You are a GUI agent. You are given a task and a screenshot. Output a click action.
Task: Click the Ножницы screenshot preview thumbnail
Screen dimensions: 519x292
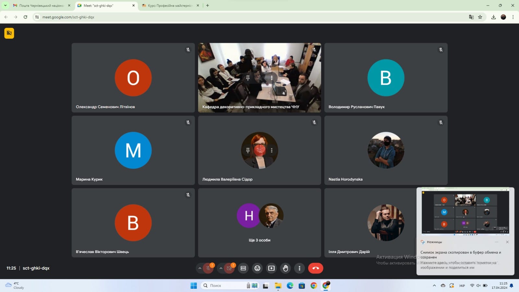(465, 211)
